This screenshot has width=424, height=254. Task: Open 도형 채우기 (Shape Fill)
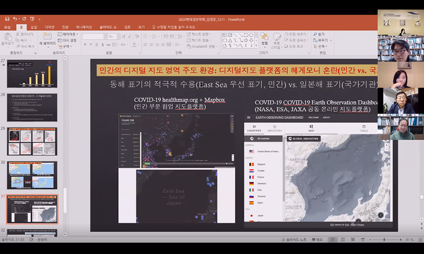point(296,34)
